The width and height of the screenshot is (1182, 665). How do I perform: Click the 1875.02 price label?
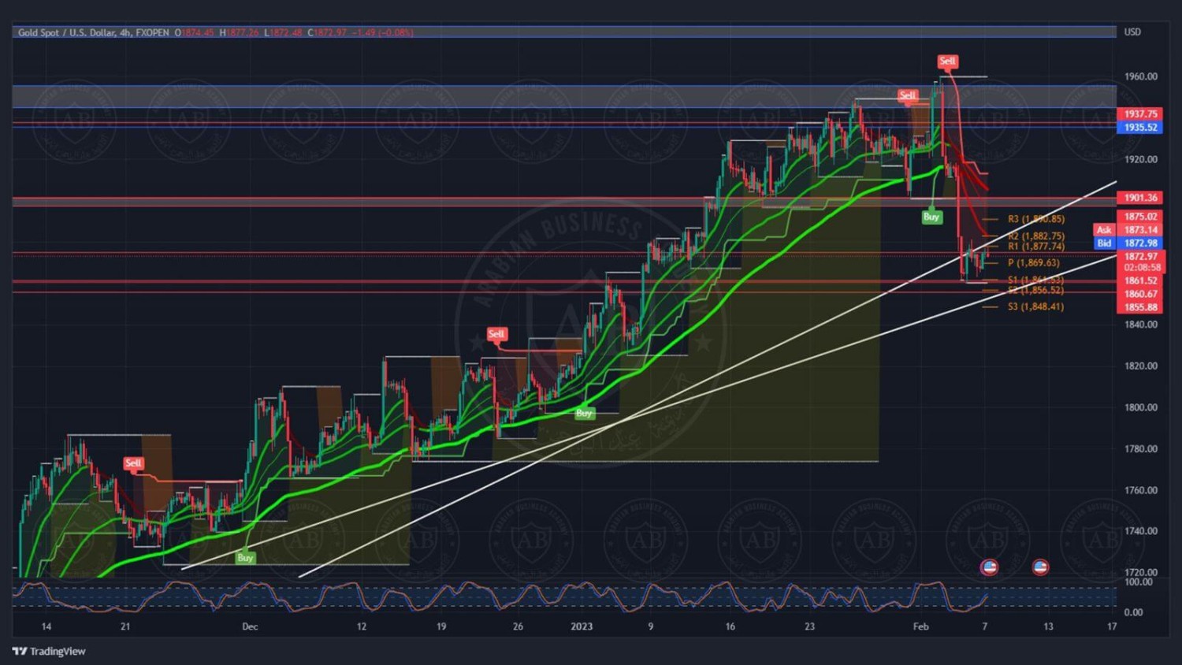click(1139, 217)
